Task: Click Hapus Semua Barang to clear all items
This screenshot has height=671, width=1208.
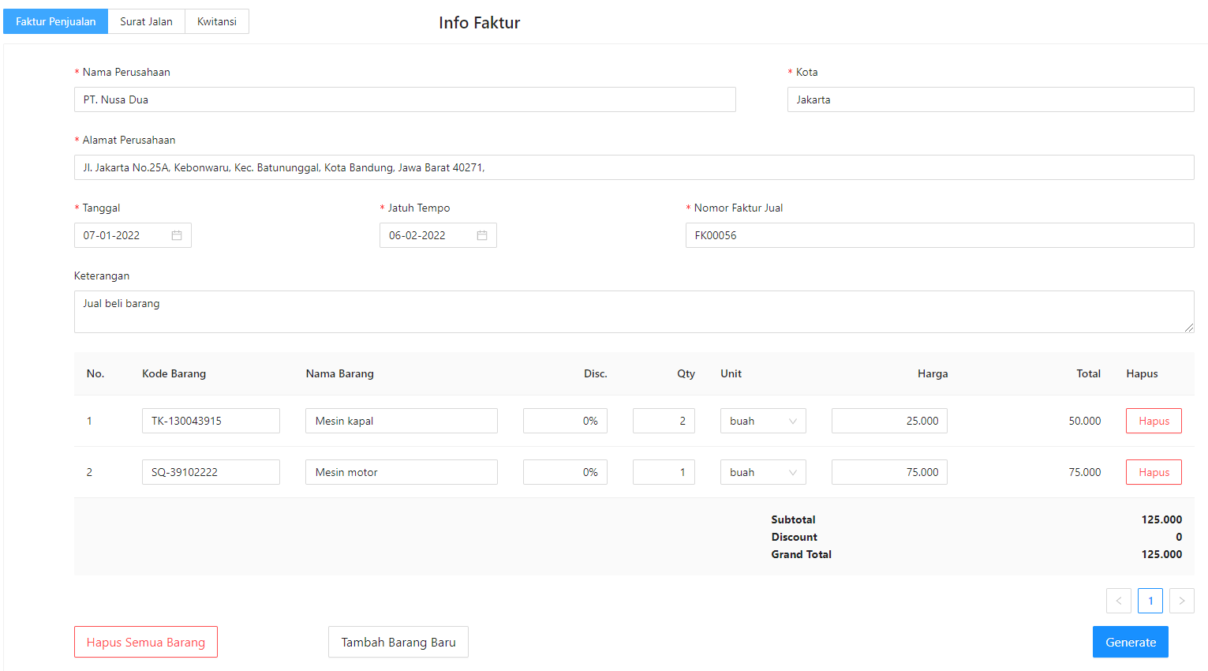Action: [145, 642]
